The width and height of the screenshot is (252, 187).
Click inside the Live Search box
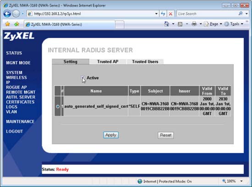coord(207,14)
